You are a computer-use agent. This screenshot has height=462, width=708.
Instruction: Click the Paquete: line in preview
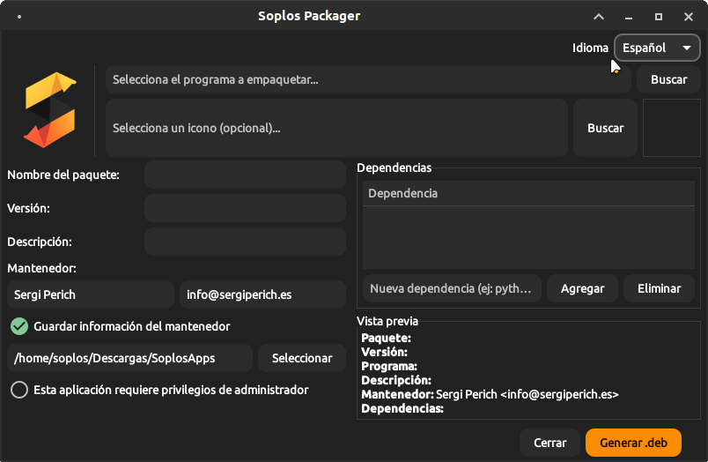(x=386, y=339)
